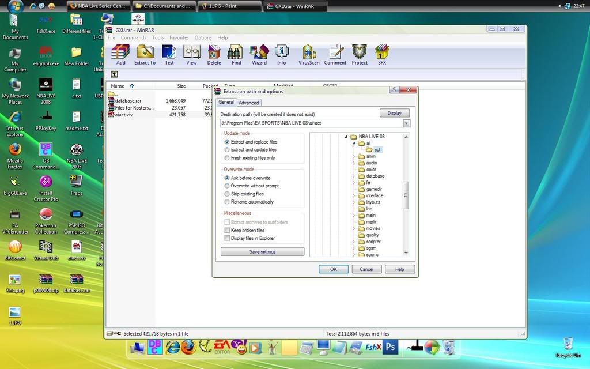Click the SFX toolbar icon

pos(382,55)
